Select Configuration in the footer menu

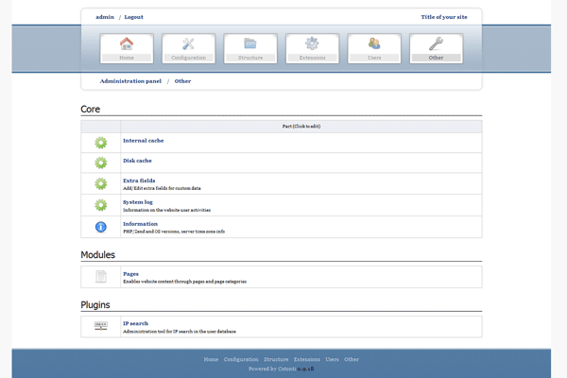pos(241,359)
